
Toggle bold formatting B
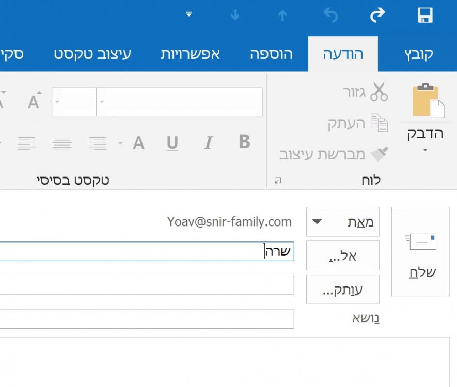[244, 141]
